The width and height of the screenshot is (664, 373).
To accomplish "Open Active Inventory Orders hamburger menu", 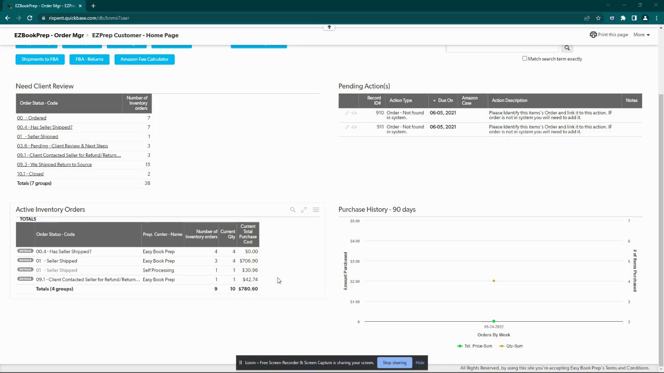I will pos(316,209).
